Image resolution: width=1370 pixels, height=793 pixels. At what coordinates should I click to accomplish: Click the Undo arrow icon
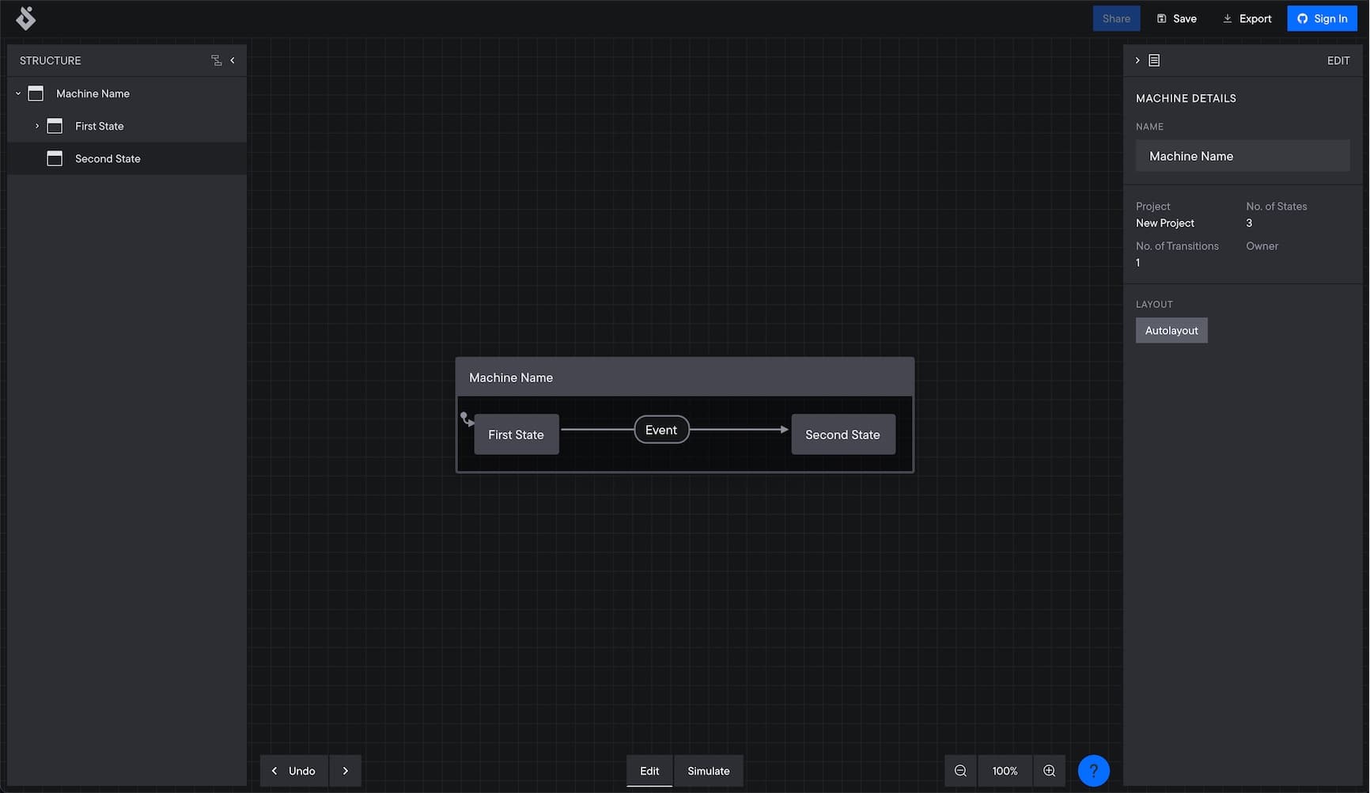[x=274, y=770]
